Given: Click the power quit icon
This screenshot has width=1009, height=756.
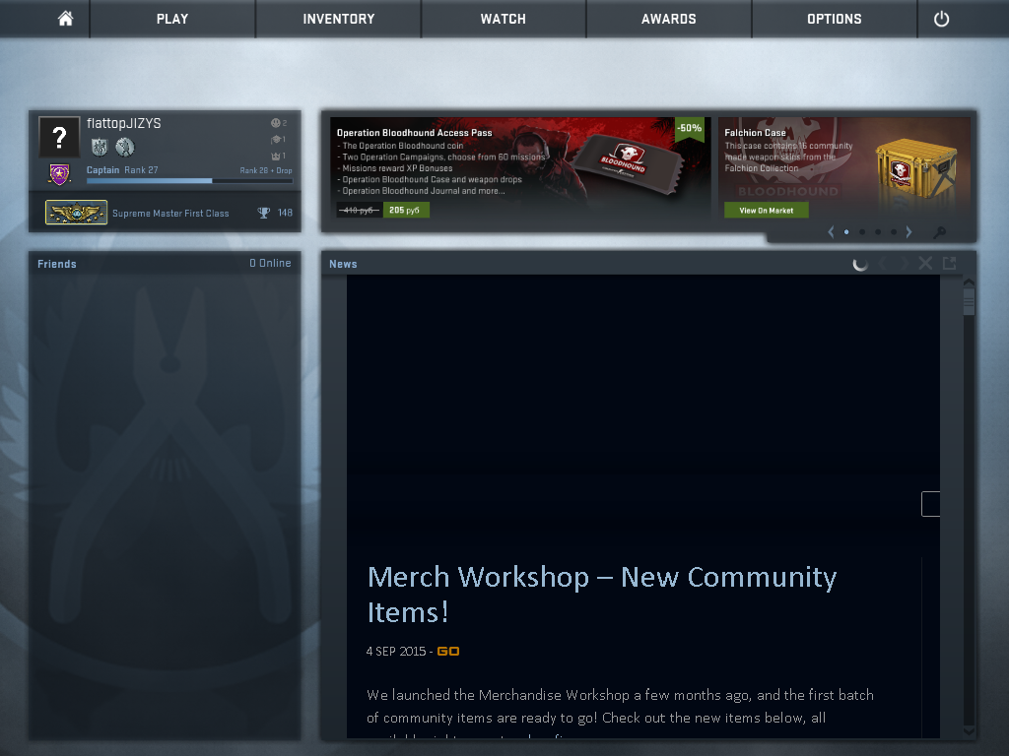Looking at the screenshot, I should (x=941, y=19).
